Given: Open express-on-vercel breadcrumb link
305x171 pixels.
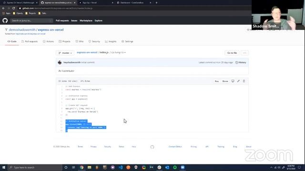Looking at the screenshot, I should [x=87, y=52].
